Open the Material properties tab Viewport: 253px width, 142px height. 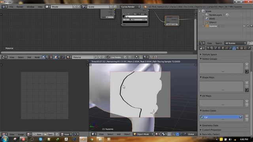tap(238, 48)
